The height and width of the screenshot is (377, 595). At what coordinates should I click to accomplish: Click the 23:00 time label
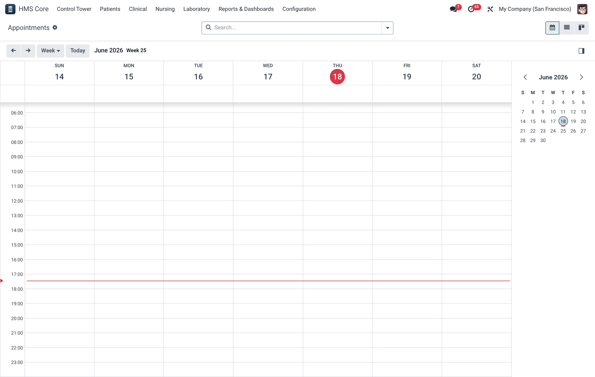(17, 362)
